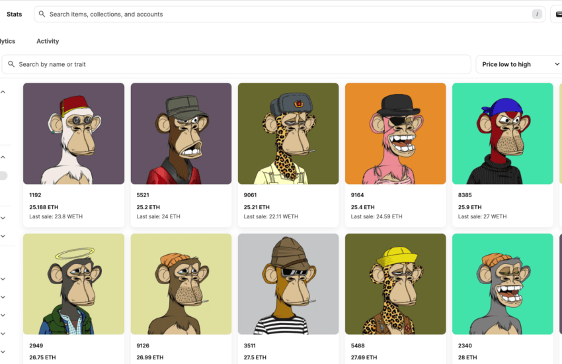Open ape 9126 image on yellow background

click(181, 284)
